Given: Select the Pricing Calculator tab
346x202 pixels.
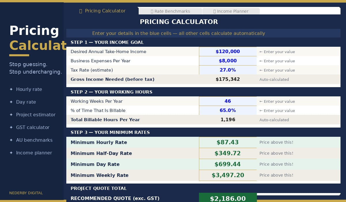Looking at the screenshot, I should pos(102,11).
